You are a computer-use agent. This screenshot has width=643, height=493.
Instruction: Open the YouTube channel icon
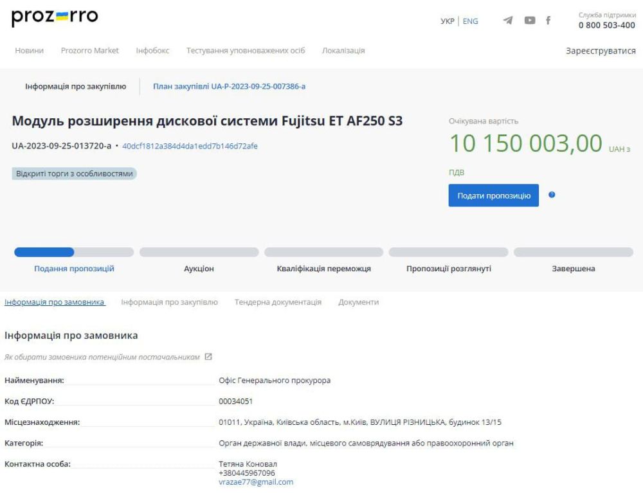coord(529,21)
